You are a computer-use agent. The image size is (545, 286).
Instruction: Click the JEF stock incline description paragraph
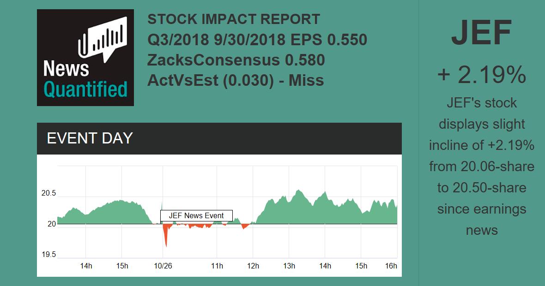(481, 166)
